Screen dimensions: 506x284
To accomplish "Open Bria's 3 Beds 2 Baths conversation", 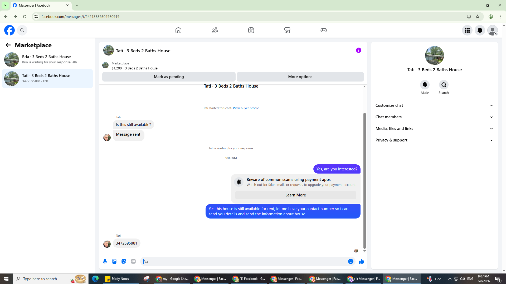I will coord(47,59).
